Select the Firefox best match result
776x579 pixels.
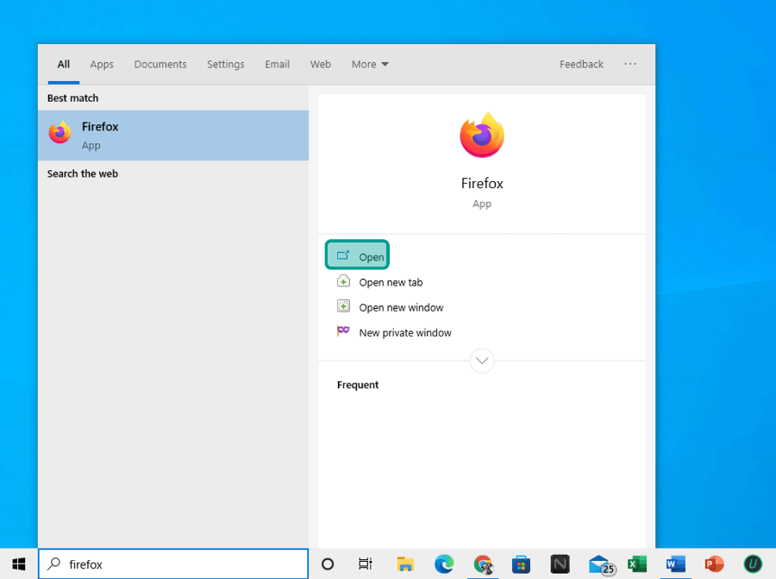pos(173,135)
